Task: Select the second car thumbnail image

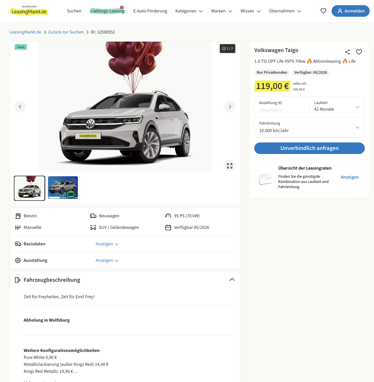Action: pyautogui.click(x=63, y=188)
